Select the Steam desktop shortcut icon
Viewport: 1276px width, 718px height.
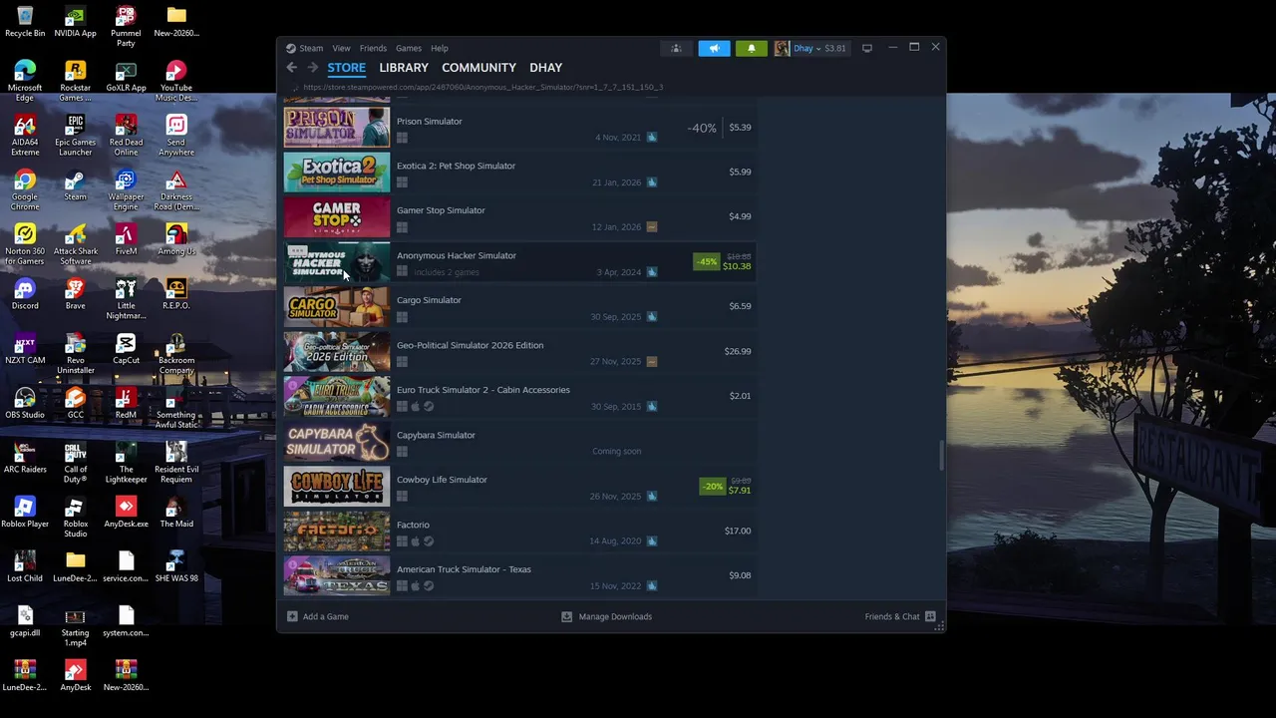click(76, 185)
